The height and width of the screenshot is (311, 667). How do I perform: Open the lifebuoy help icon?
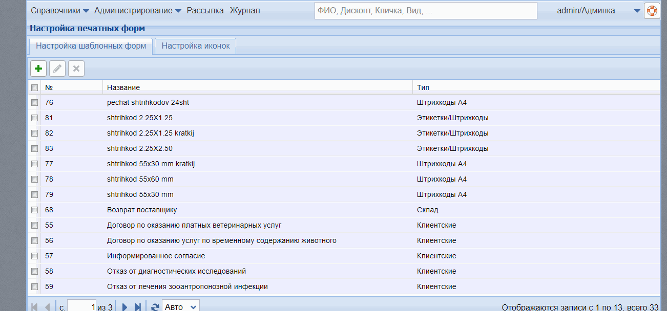click(x=652, y=11)
